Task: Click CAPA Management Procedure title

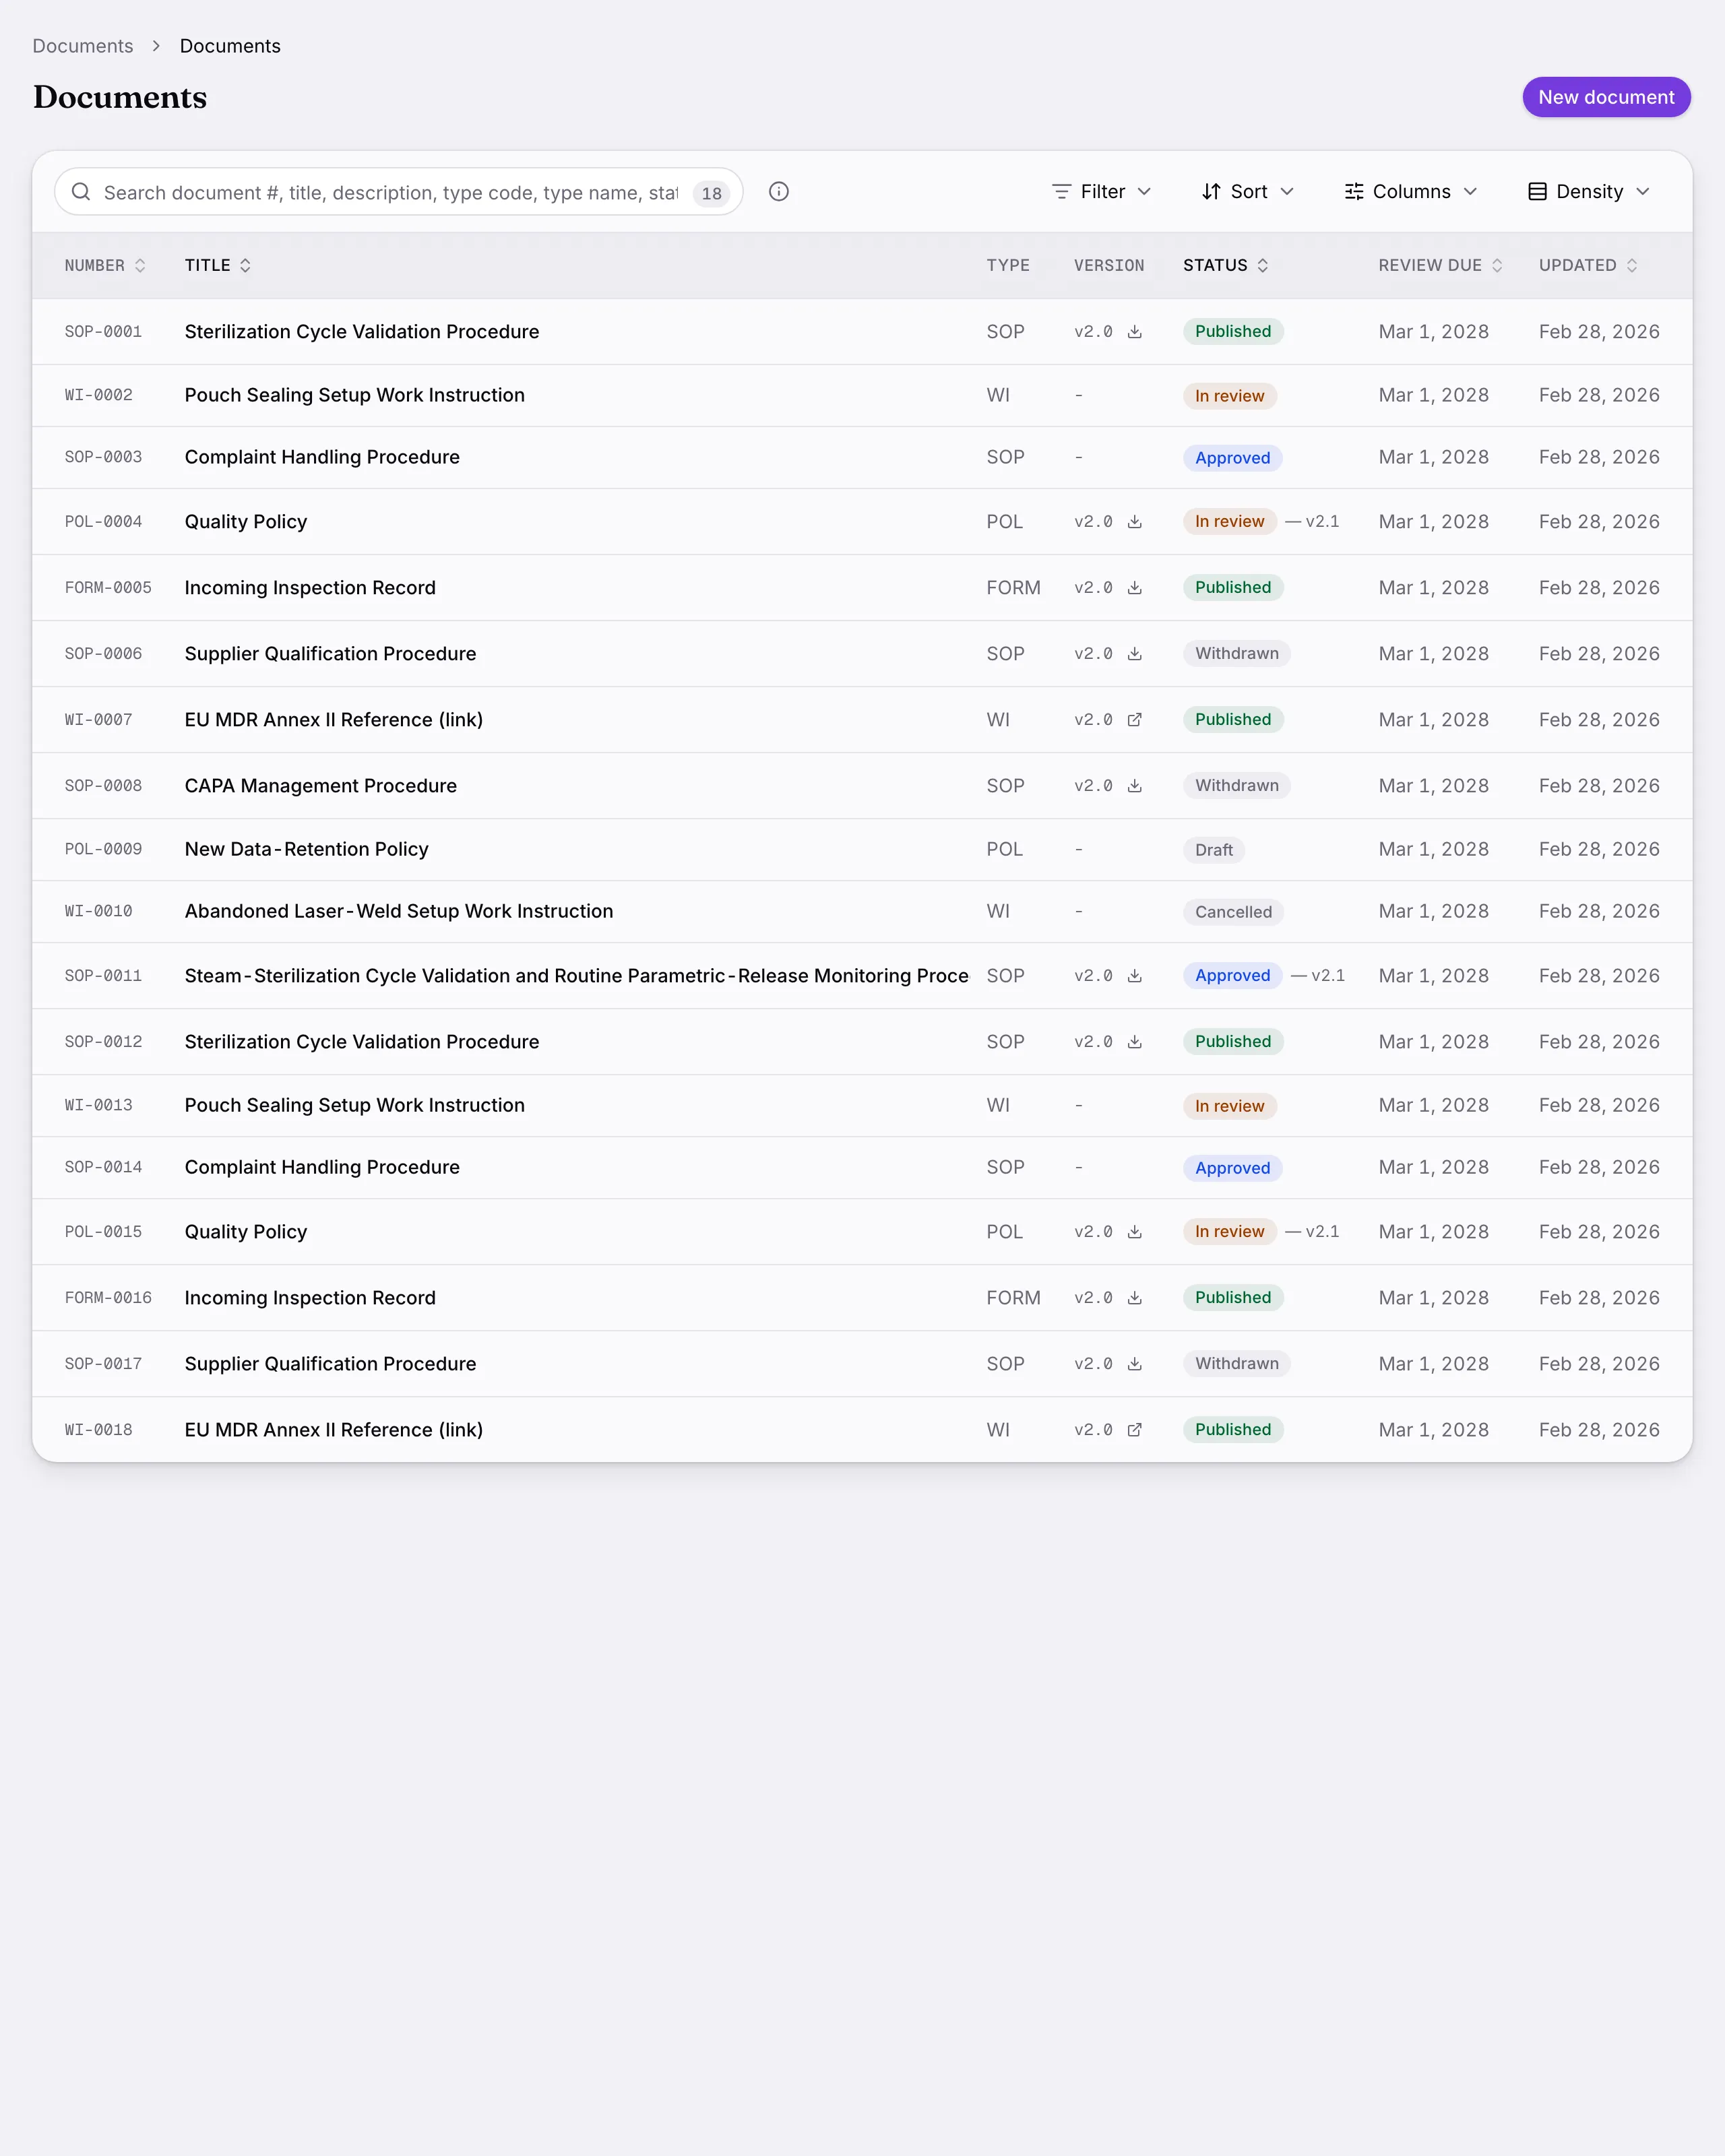Action: [x=320, y=786]
